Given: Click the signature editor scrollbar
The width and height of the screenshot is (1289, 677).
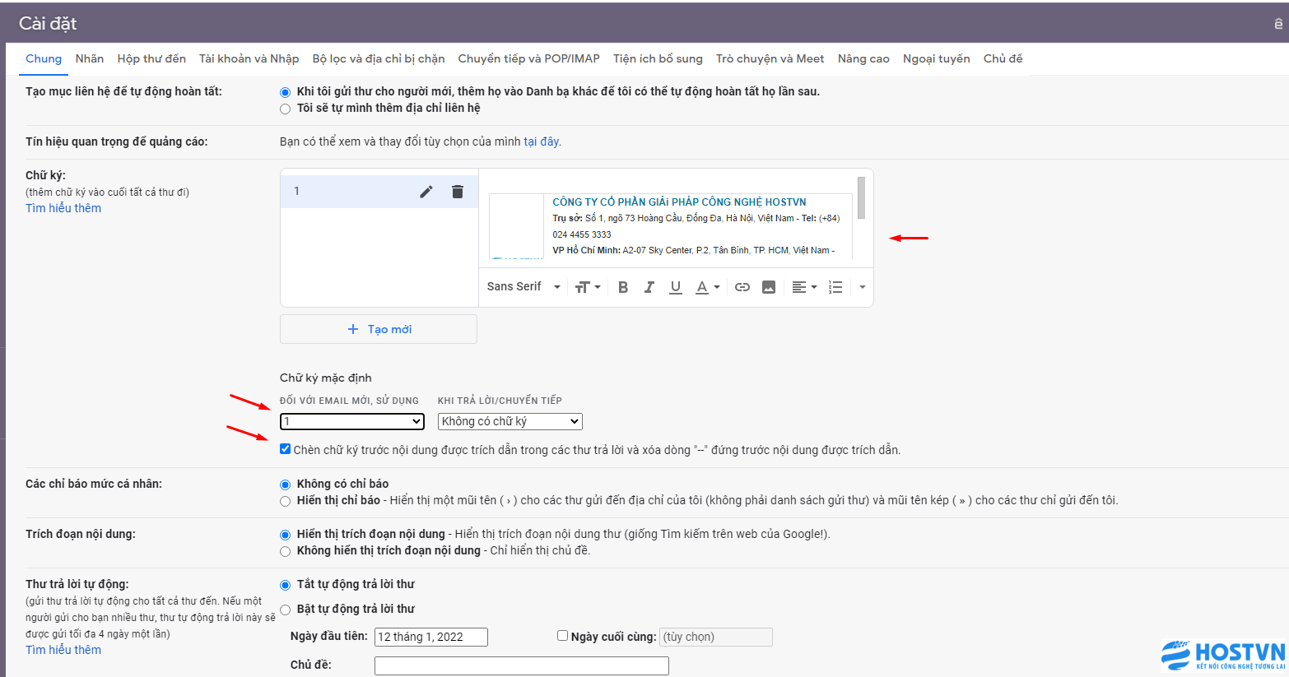Looking at the screenshot, I should click(x=861, y=197).
